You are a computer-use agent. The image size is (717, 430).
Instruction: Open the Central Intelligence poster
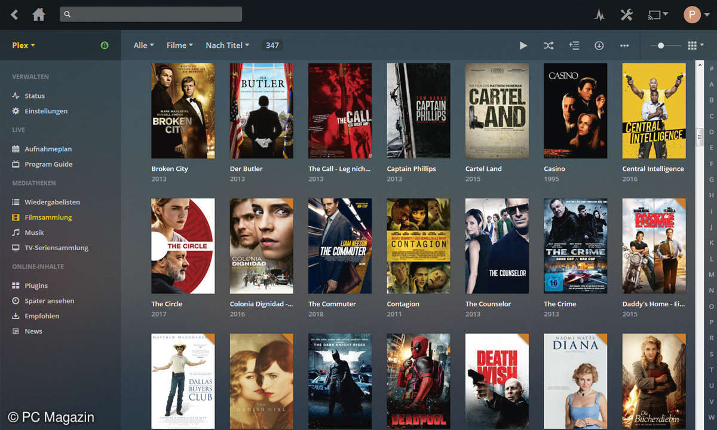point(654,110)
